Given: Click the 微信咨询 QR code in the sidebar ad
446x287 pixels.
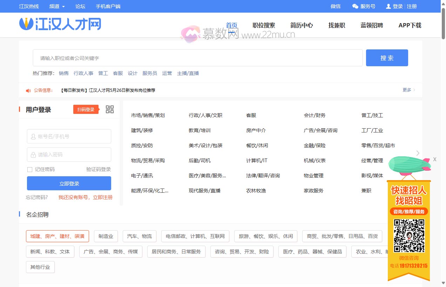Looking at the screenshot, I should pyautogui.click(x=408, y=236).
